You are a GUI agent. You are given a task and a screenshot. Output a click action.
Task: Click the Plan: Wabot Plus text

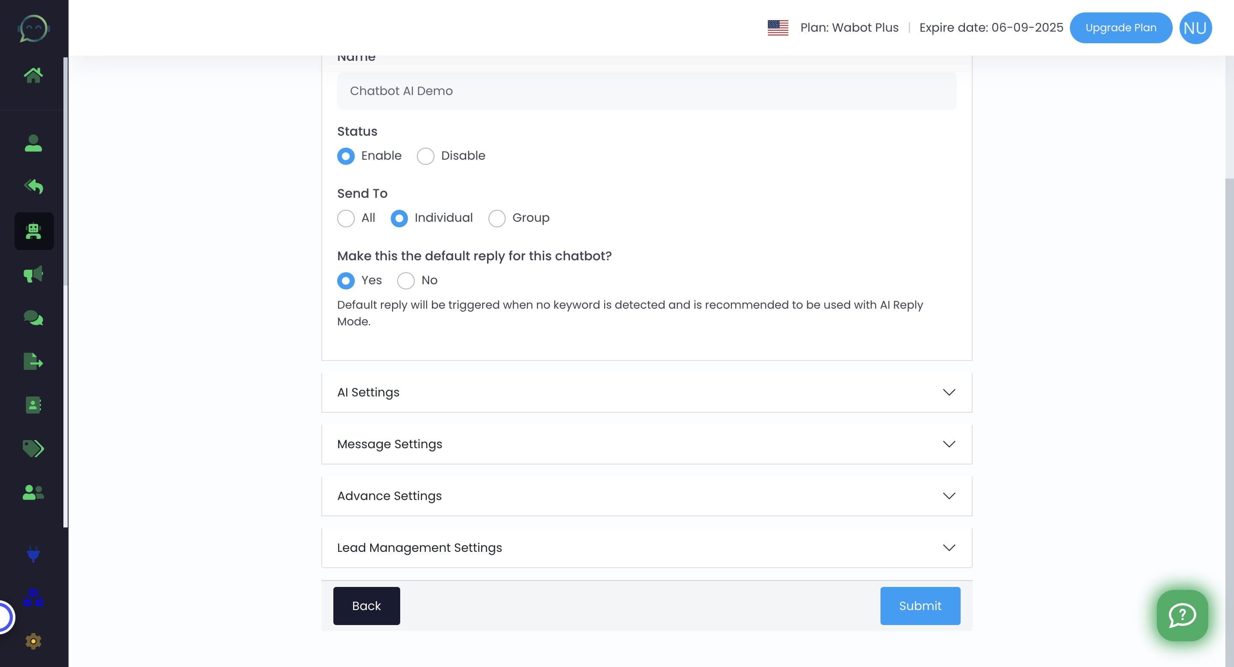click(849, 28)
